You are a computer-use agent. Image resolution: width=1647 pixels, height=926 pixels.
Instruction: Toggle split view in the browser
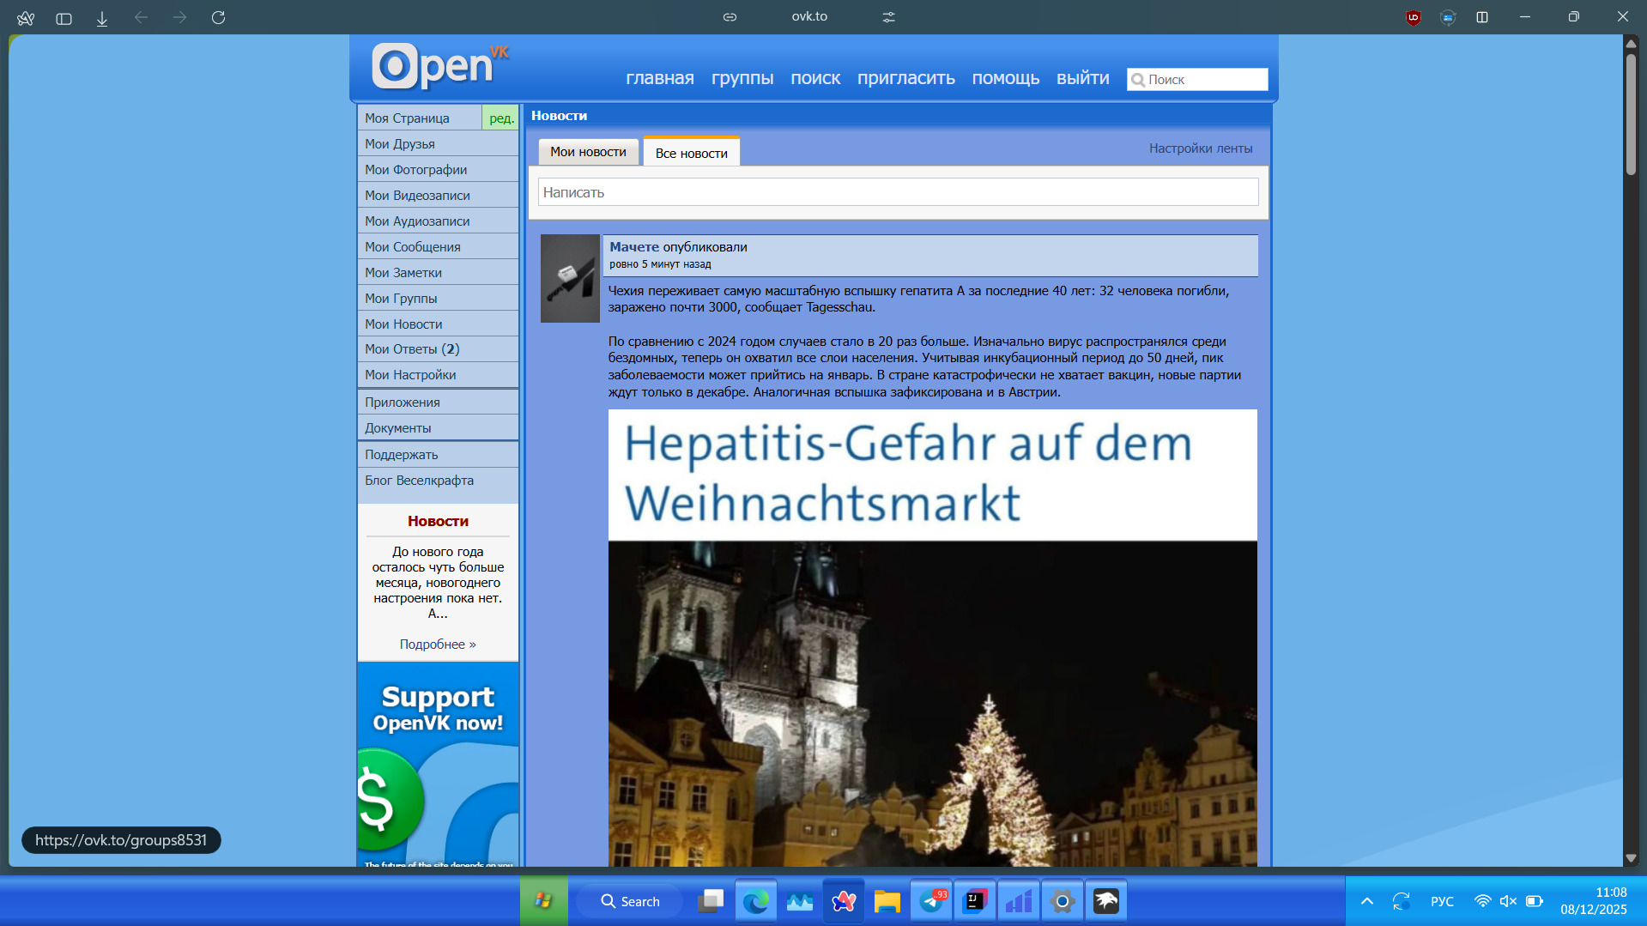click(x=1482, y=17)
